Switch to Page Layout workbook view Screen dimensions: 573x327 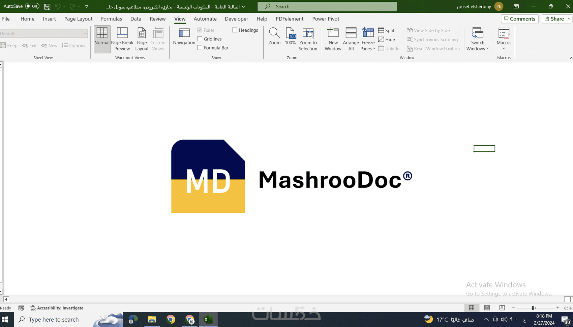click(142, 39)
